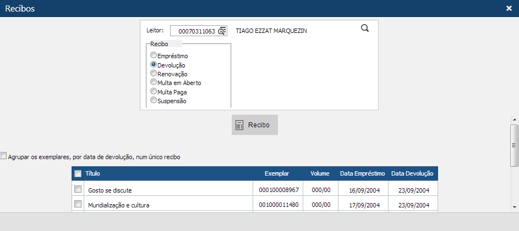519x231 pixels.
Task: Click the Título column header
Action: coord(93,173)
